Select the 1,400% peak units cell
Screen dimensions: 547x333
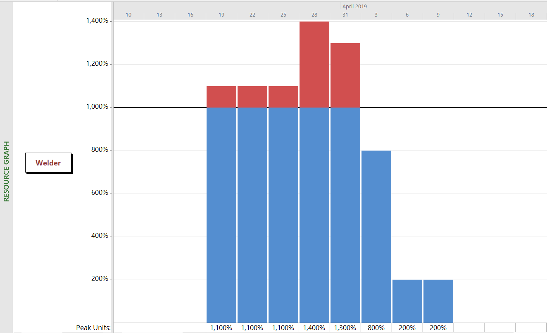[x=314, y=328]
